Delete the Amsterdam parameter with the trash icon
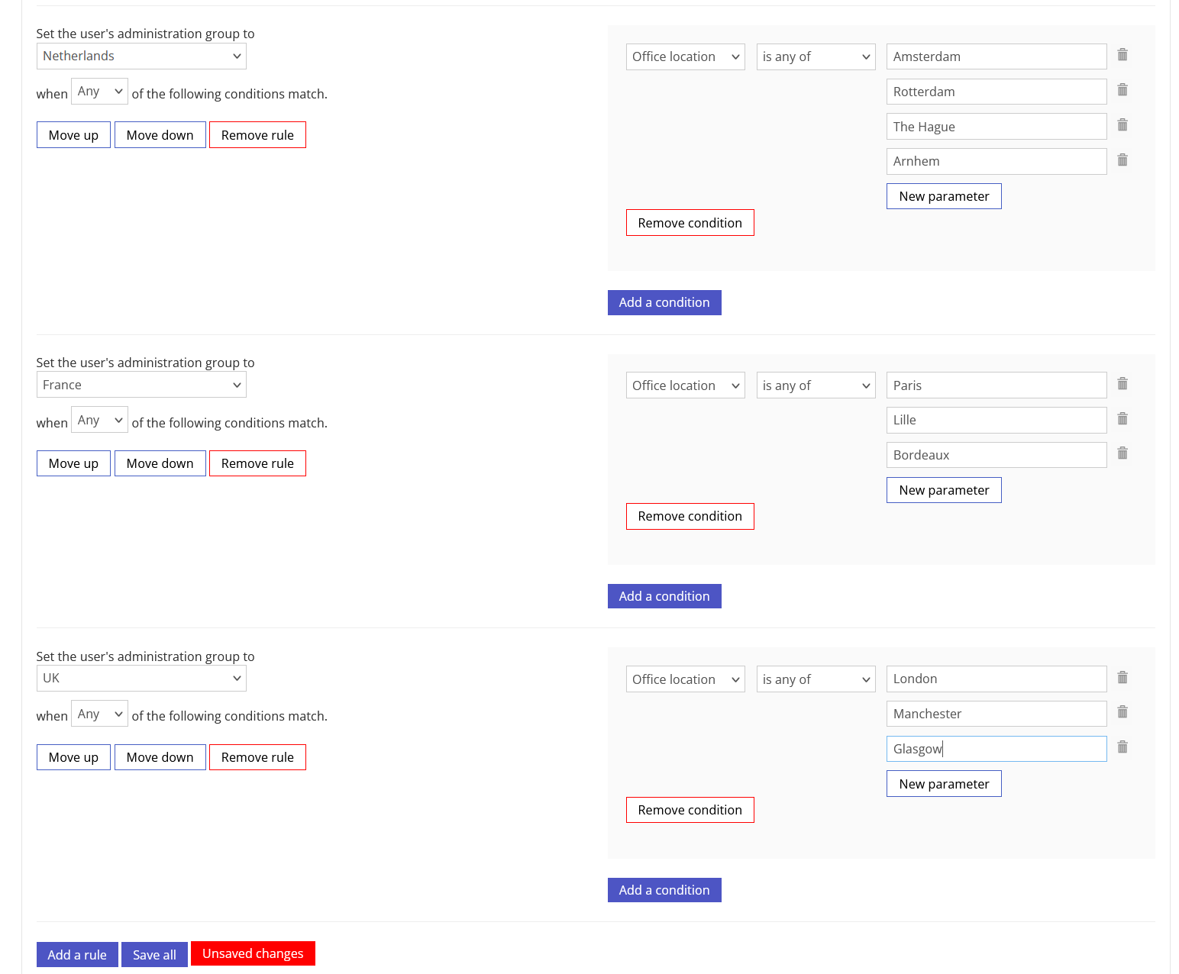Image resolution: width=1179 pixels, height=974 pixels. (x=1122, y=55)
